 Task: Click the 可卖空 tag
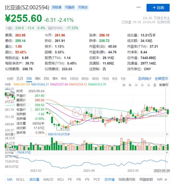(x=83, y=7)
